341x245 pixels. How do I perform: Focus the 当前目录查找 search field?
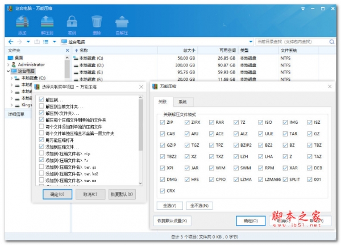coord(293,41)
